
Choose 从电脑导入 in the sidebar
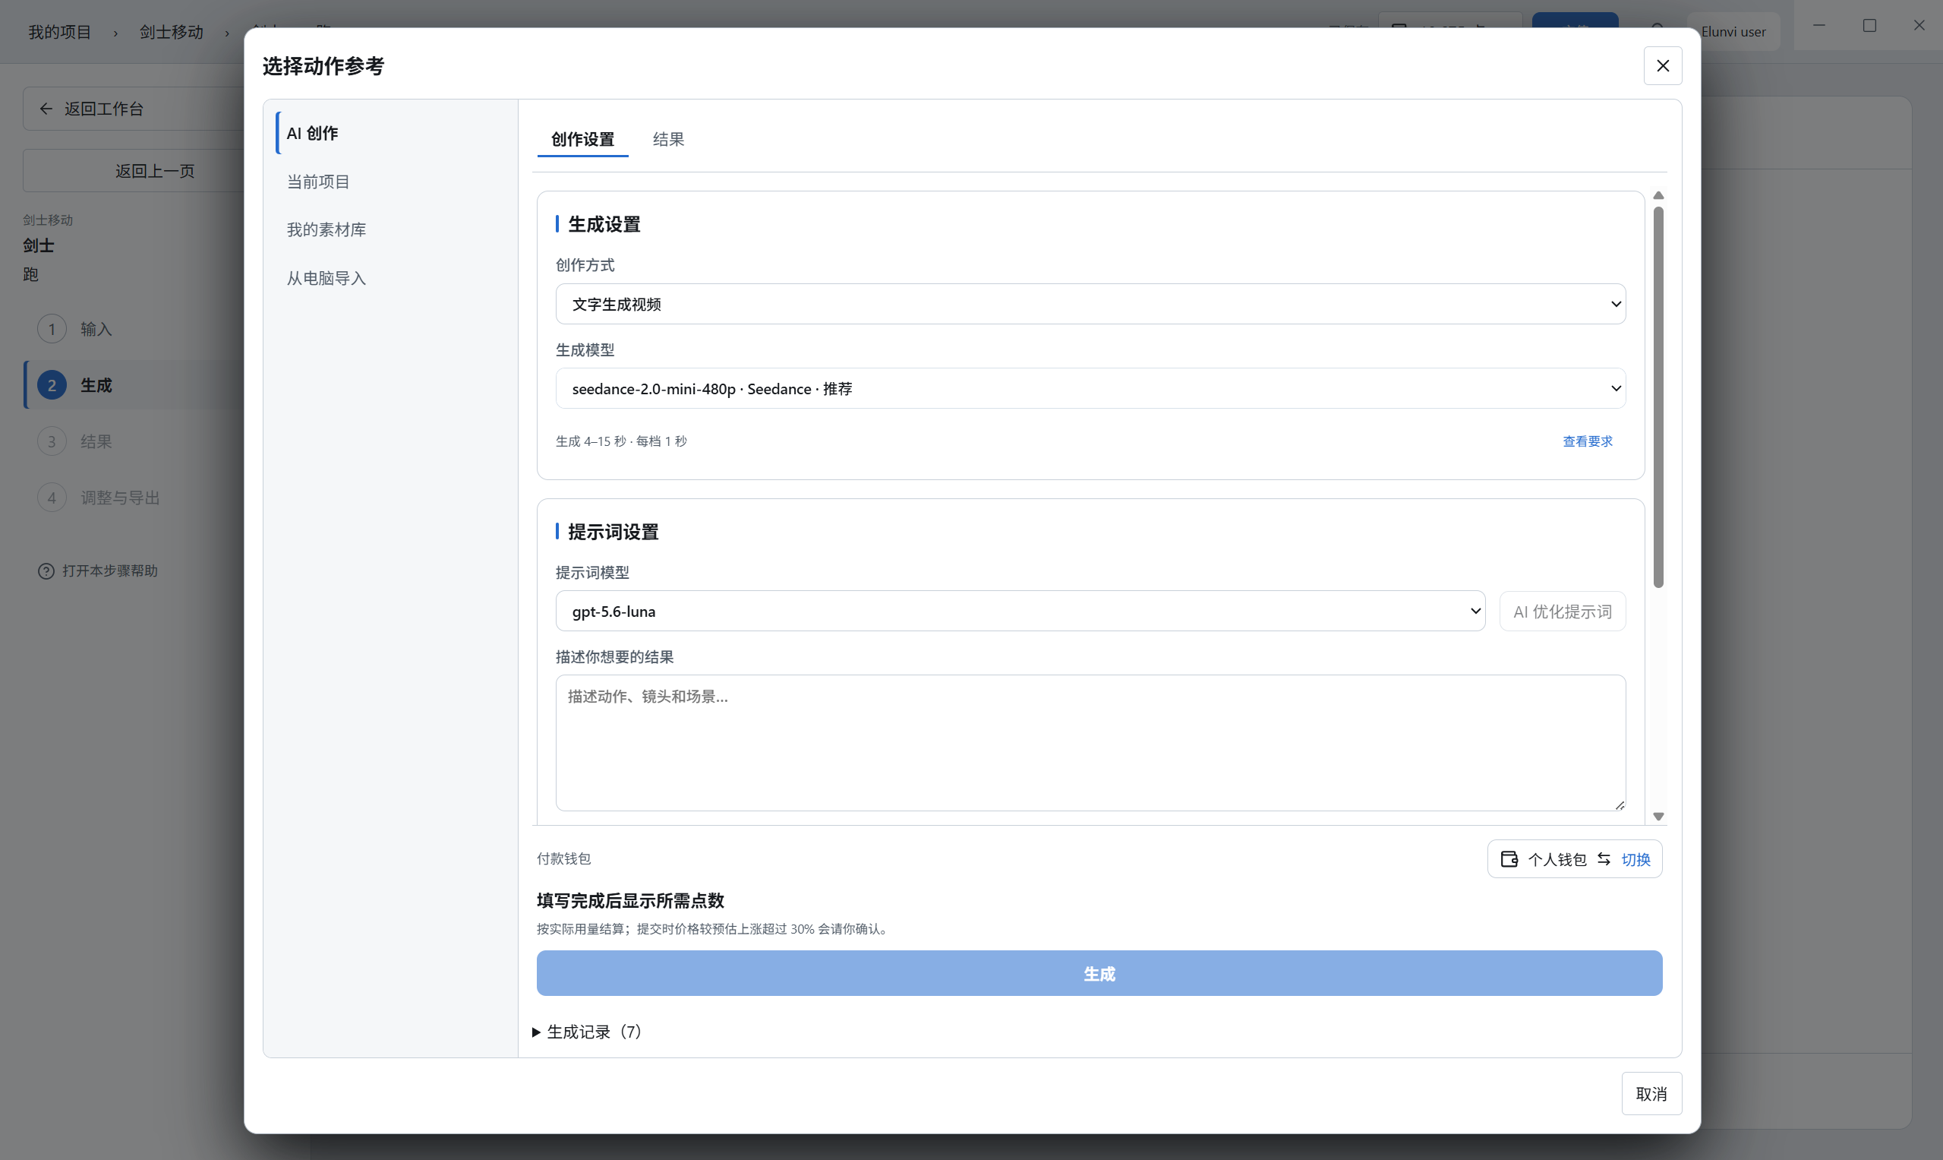click(390, 278)
